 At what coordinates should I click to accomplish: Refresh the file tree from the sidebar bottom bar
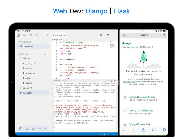pyautogui.click(x=46, y=128)
